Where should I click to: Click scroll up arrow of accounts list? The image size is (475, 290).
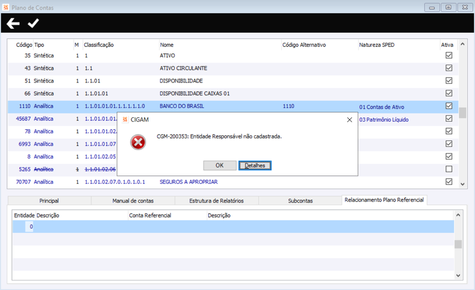click(463, 44)
